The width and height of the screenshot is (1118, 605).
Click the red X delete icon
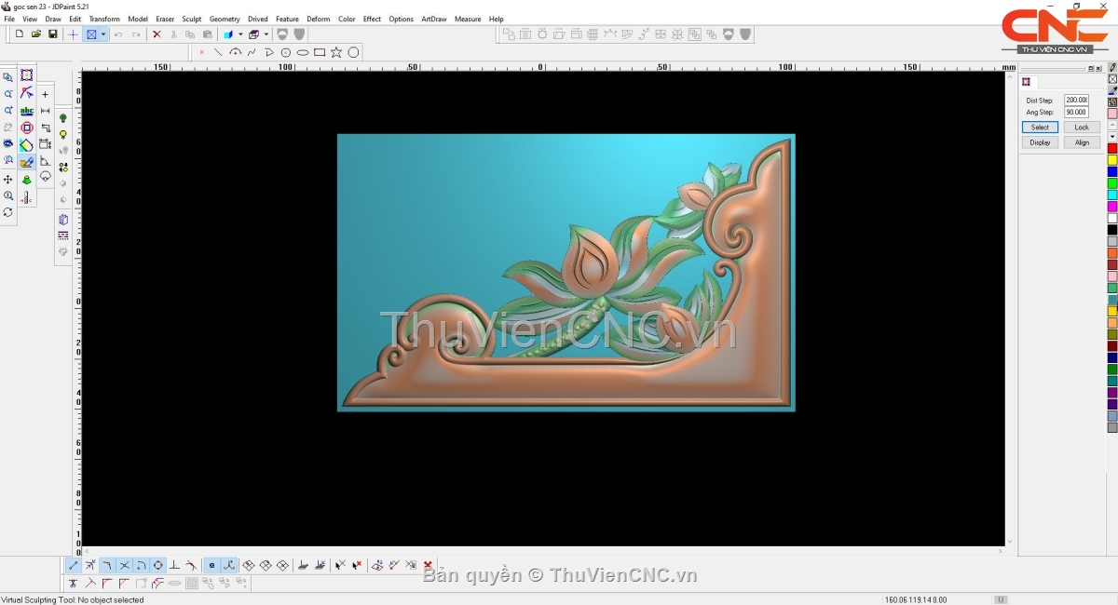click(x=157, y=34)
